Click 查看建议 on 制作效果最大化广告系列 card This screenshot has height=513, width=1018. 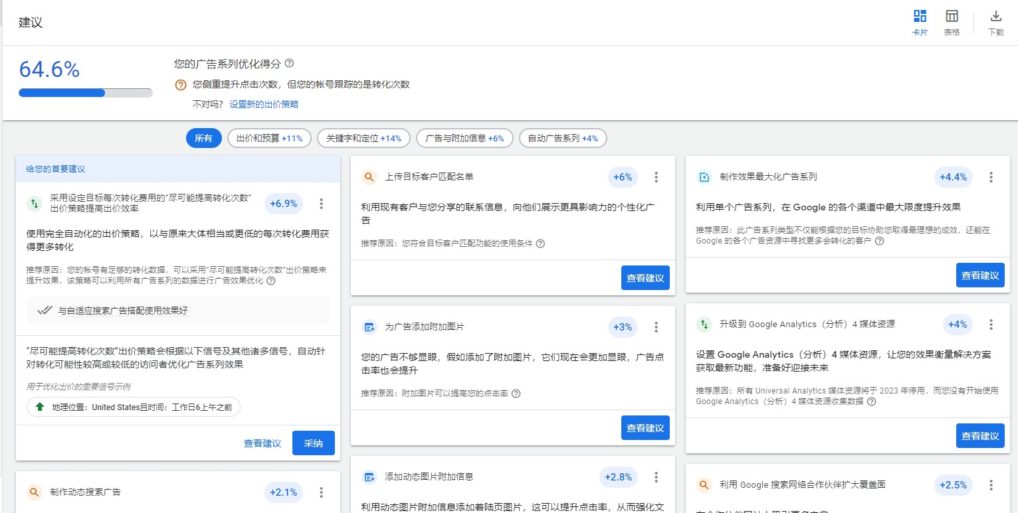[980, 275]
